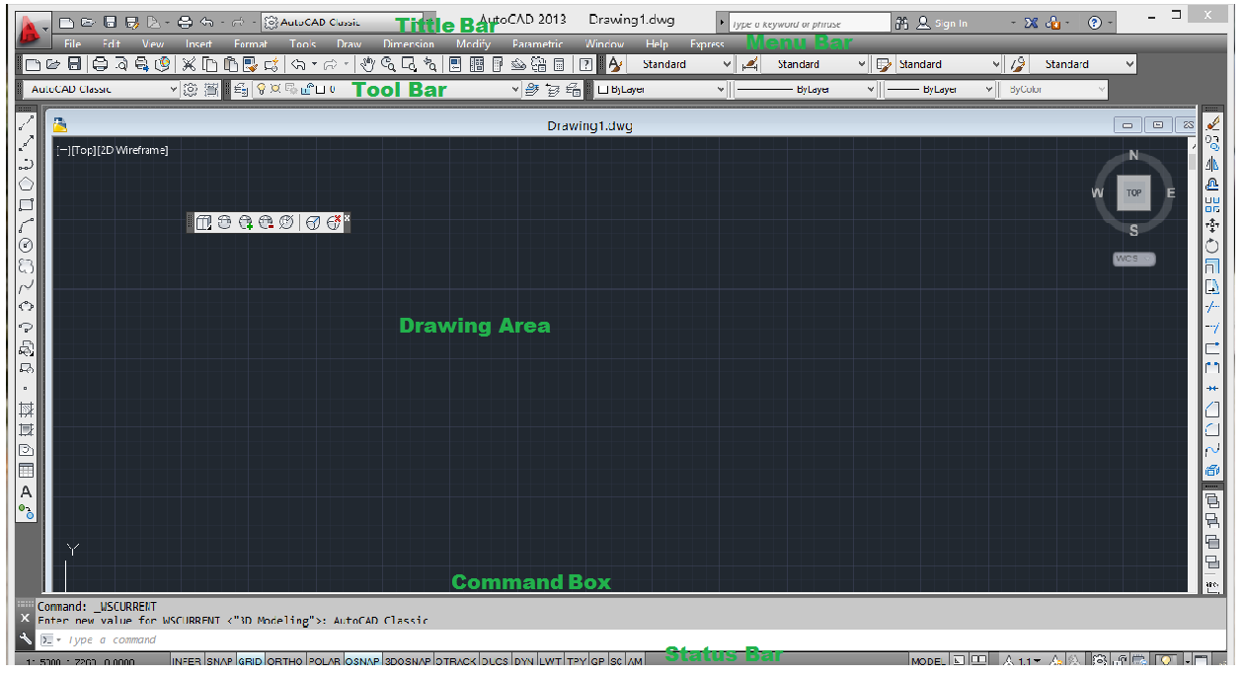Click the TOP face of ViewCube
Viewport: 1244px width, 675px height.
tap(1133, 193)
